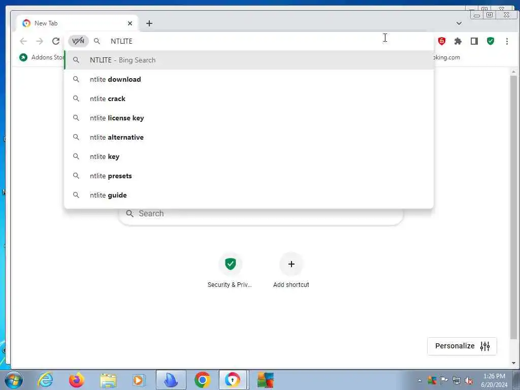
Task: Open the red lock privacy extension icon
Action: [442, 41]
